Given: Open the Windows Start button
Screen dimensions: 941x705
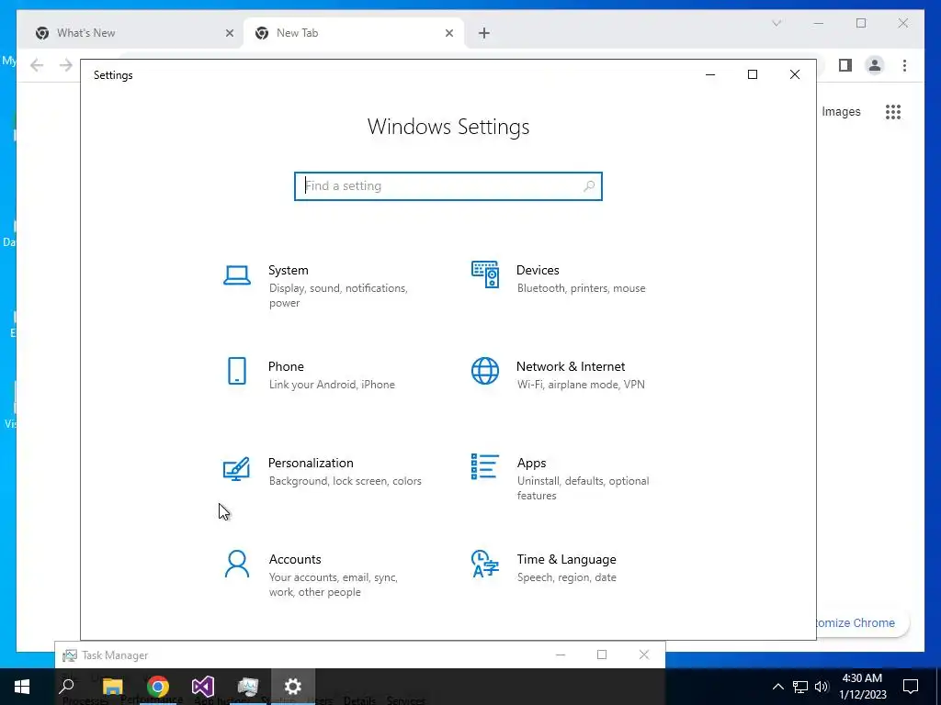Looking at the screenshot, I should tap(22, 687).
